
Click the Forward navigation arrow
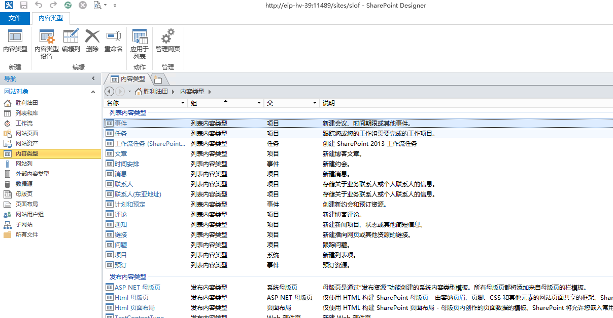pyautogui.click(x=120, y=92)
